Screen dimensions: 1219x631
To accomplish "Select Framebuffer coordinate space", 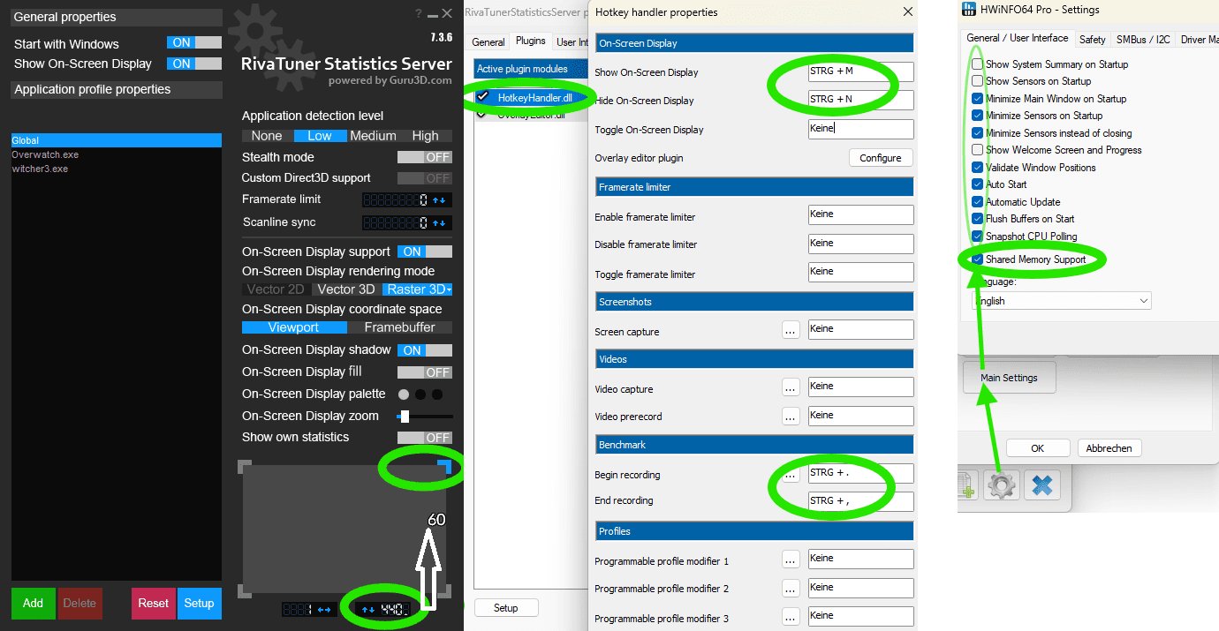I will point(399,327).
